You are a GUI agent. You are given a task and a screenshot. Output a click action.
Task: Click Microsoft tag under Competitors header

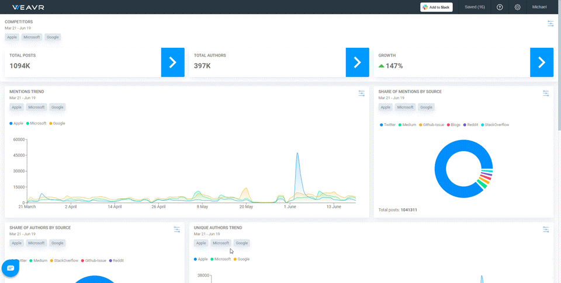click(32, 37)
